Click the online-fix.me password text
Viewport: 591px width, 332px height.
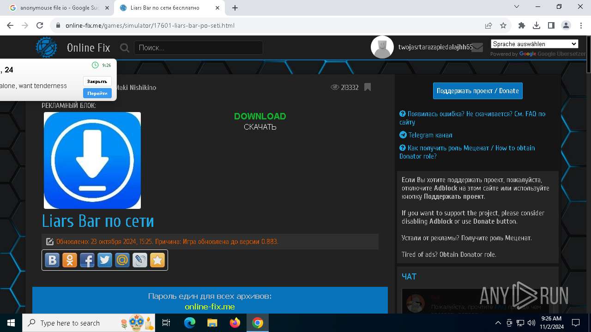pos(210,307)
